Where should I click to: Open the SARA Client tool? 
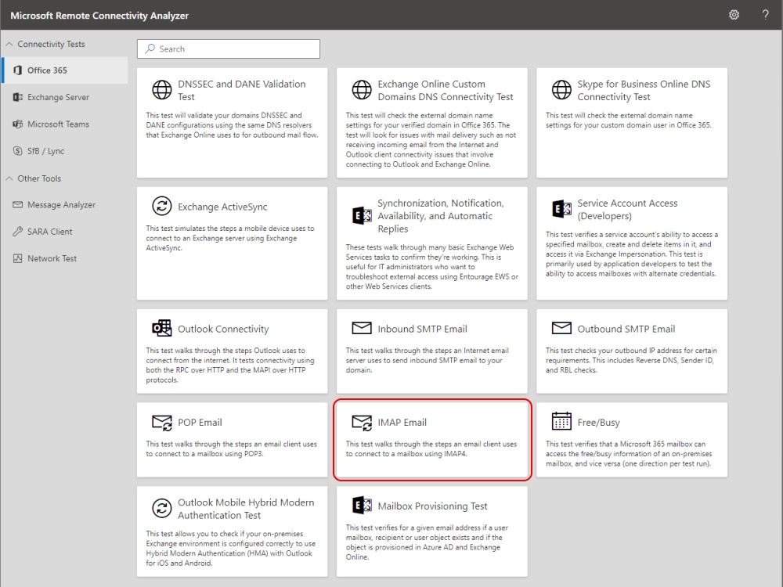coord(65,232)
